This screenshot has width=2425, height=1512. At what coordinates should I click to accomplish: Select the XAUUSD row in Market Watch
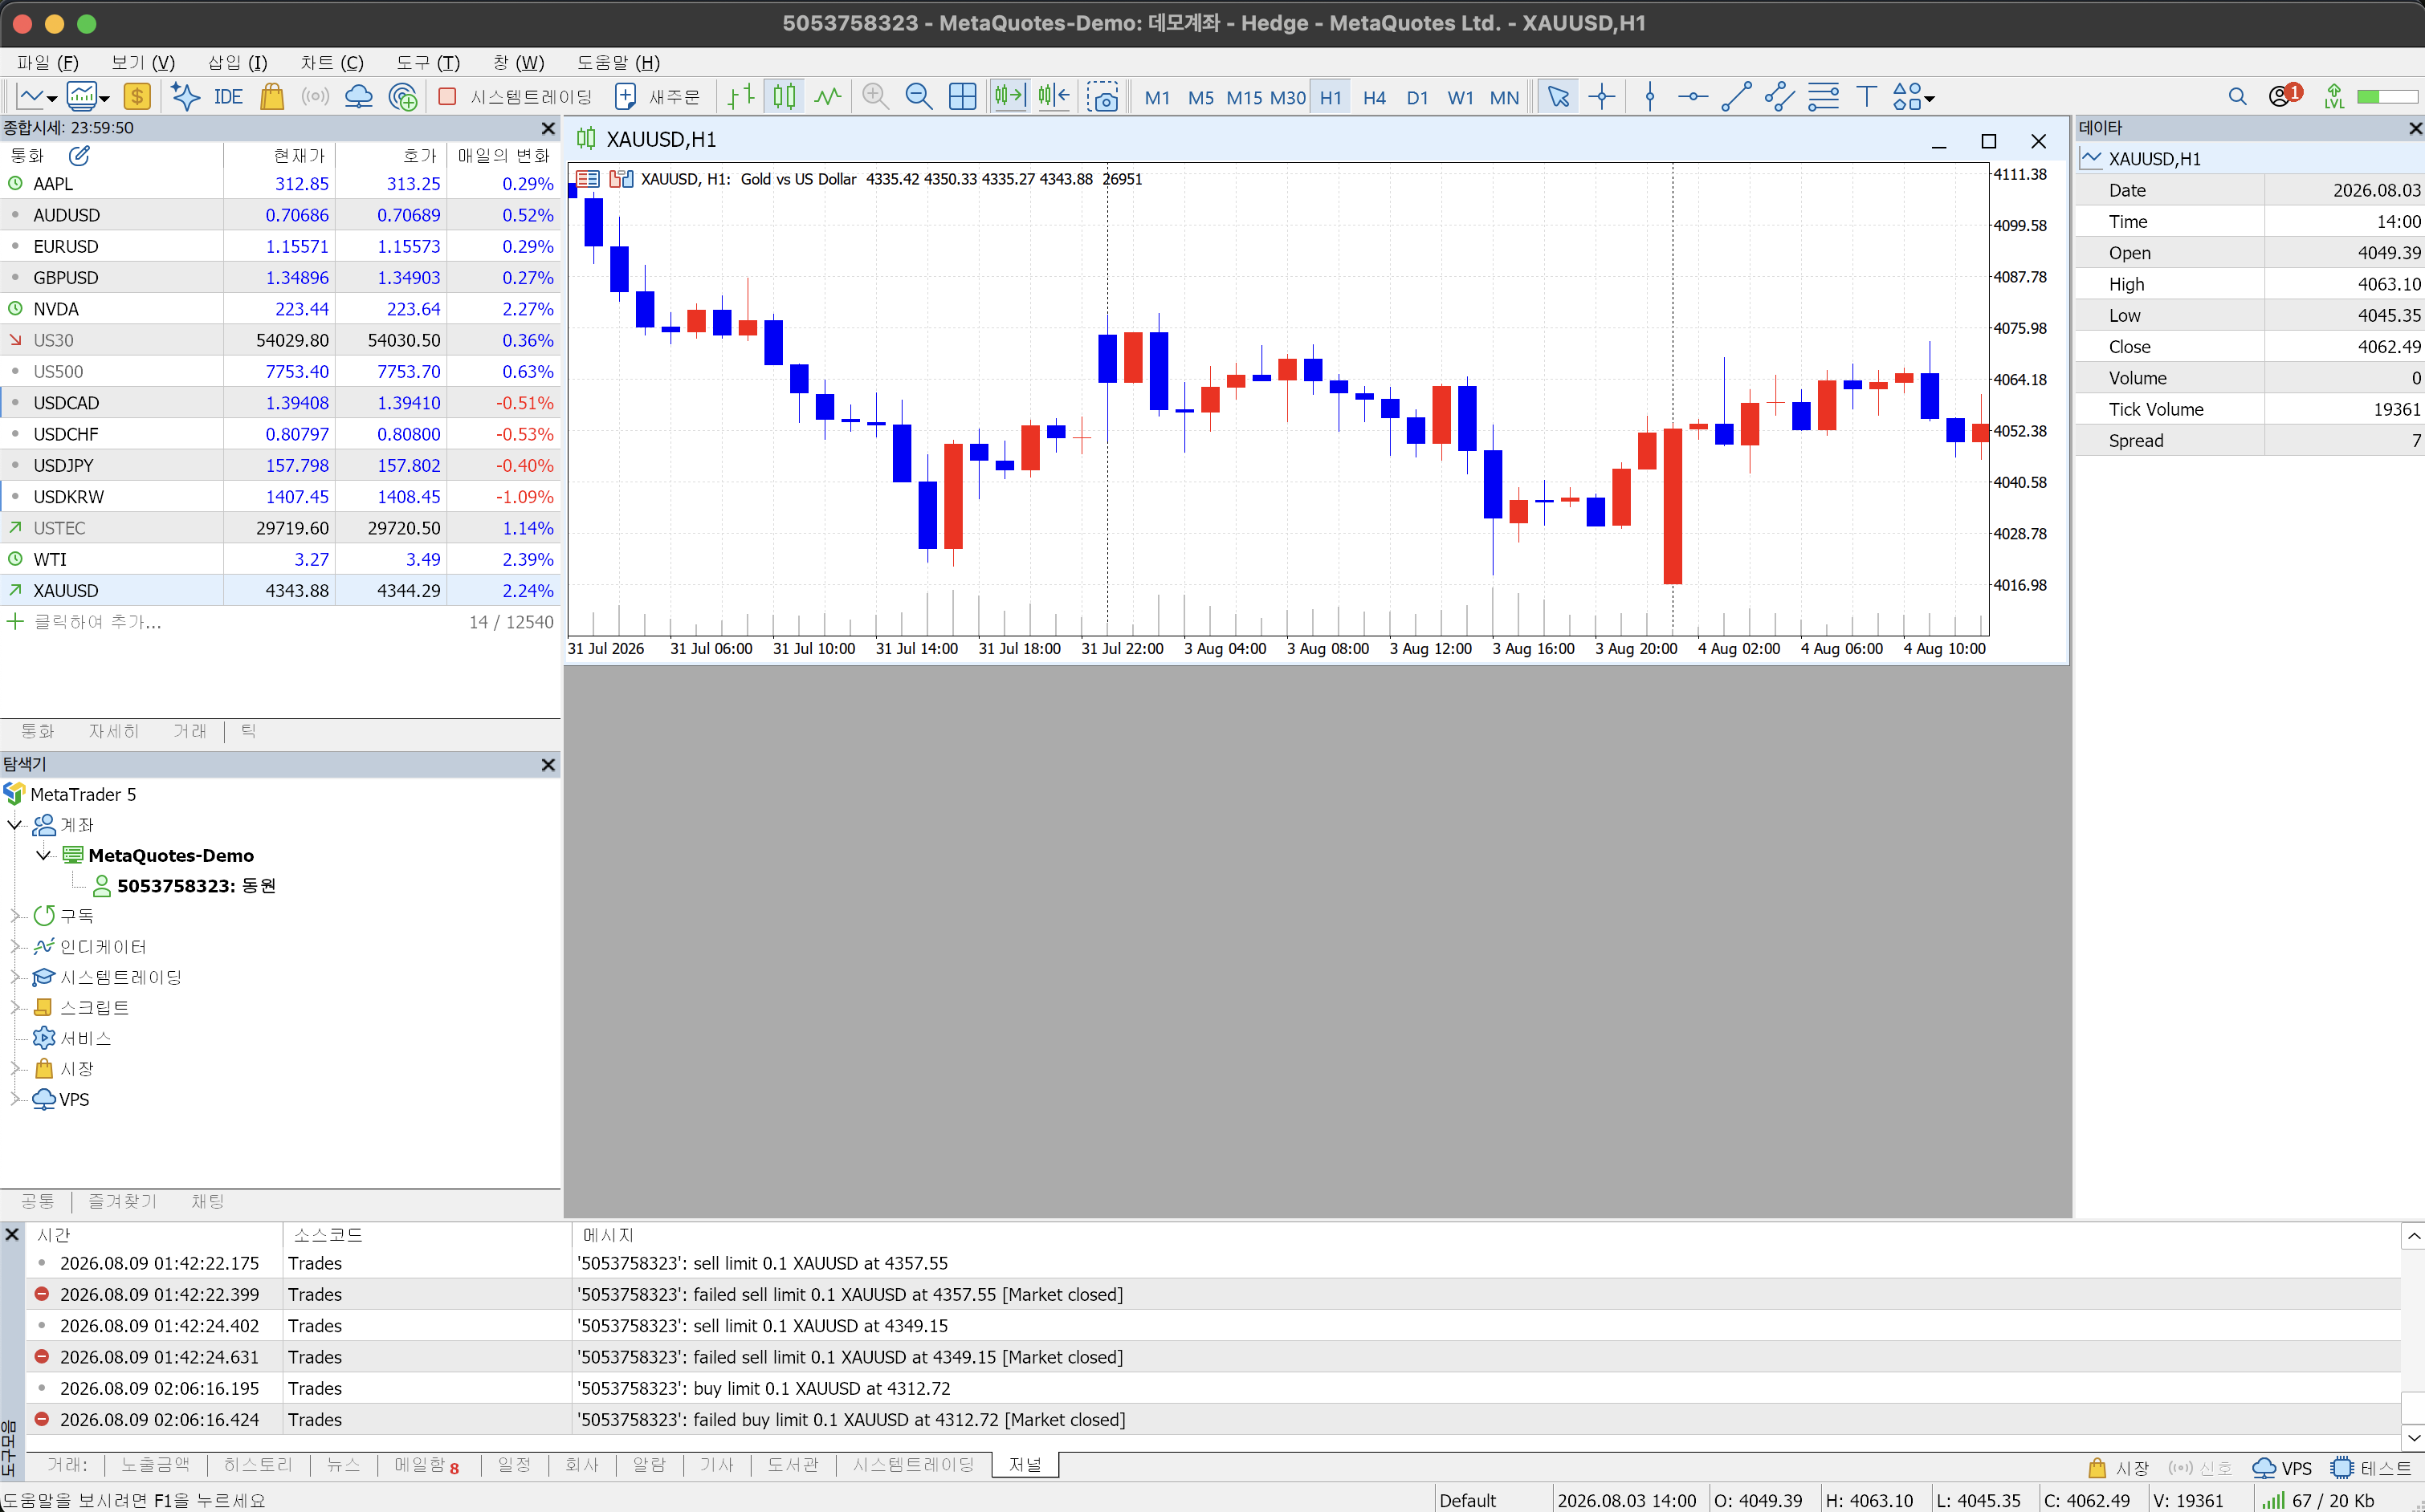(x=280, y=590)
